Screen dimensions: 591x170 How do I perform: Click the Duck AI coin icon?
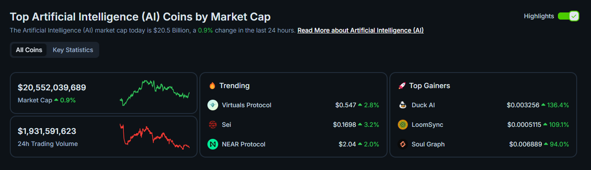403,105
